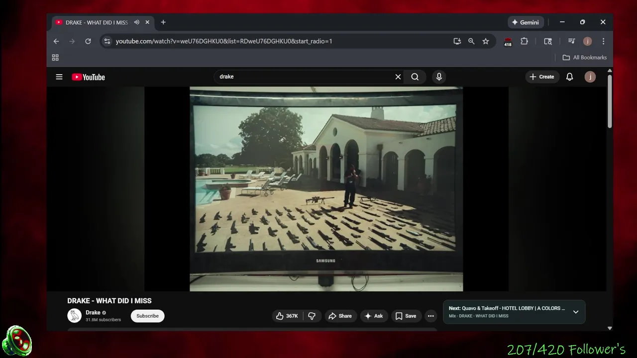Open the YouTube notifications bell
The width and height of the screenshot is (637, 358).
570,77
